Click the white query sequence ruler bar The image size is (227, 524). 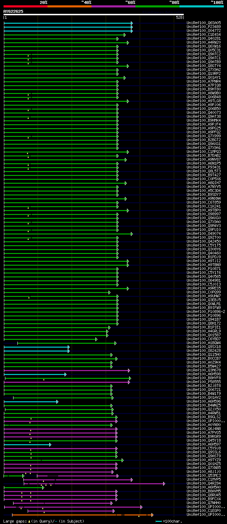coord(93,15)
